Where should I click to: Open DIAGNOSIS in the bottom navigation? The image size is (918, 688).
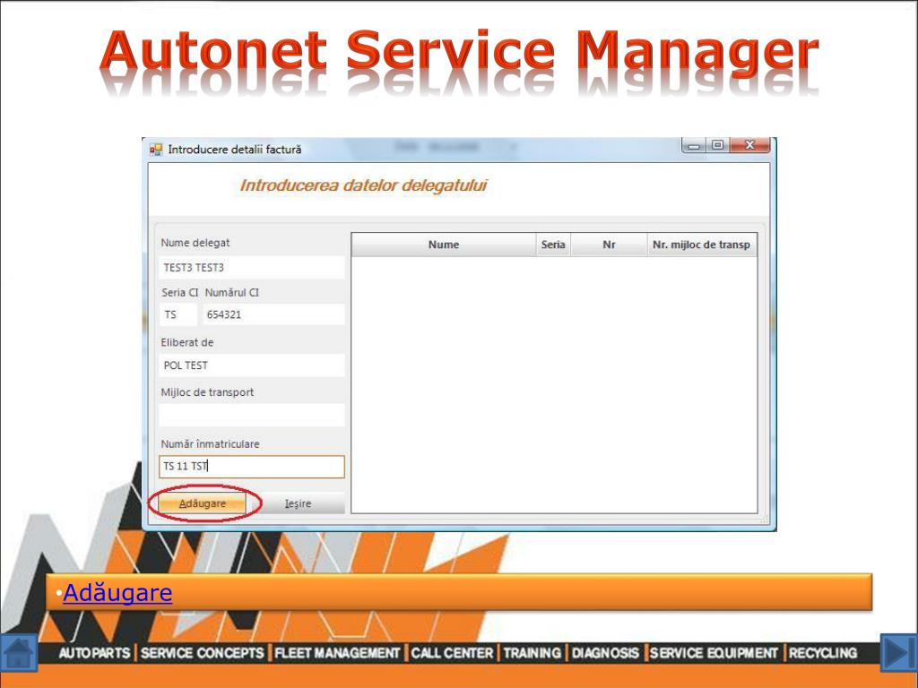tap(605, 653)
